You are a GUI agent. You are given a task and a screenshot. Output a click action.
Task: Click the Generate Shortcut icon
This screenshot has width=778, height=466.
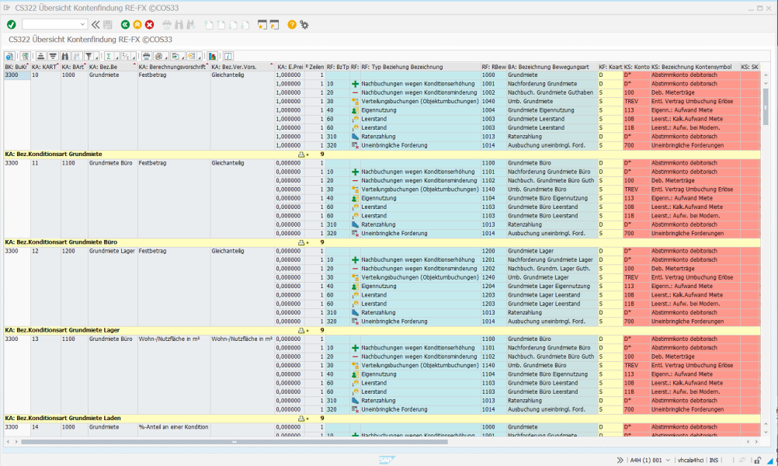pyautogui.click(x=274, y=24)
